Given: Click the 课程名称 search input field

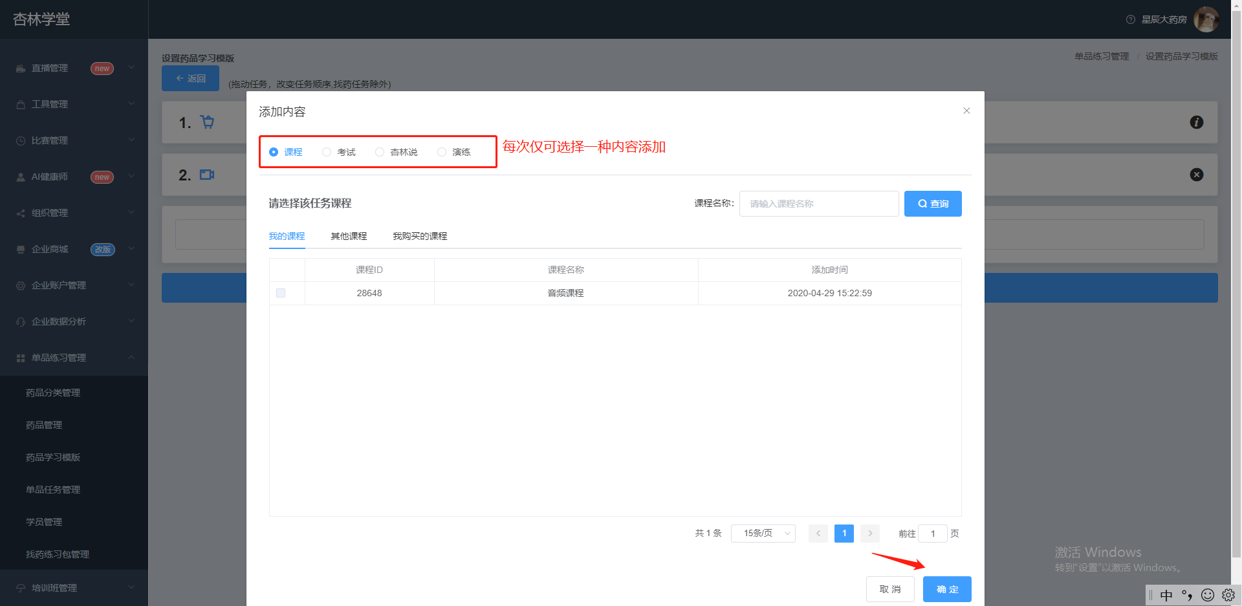Looking at the screenshot, I should (819, 204).
